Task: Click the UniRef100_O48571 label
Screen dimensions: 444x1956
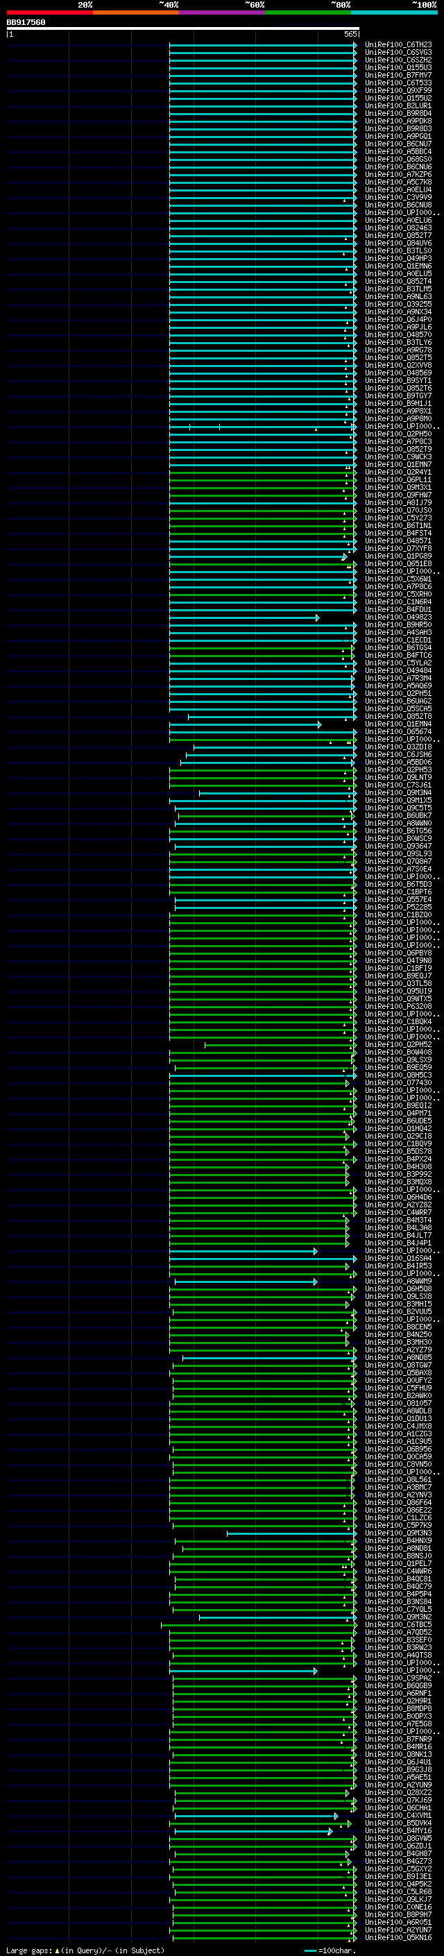Action: pyautogui.click(x=398, y=541)
